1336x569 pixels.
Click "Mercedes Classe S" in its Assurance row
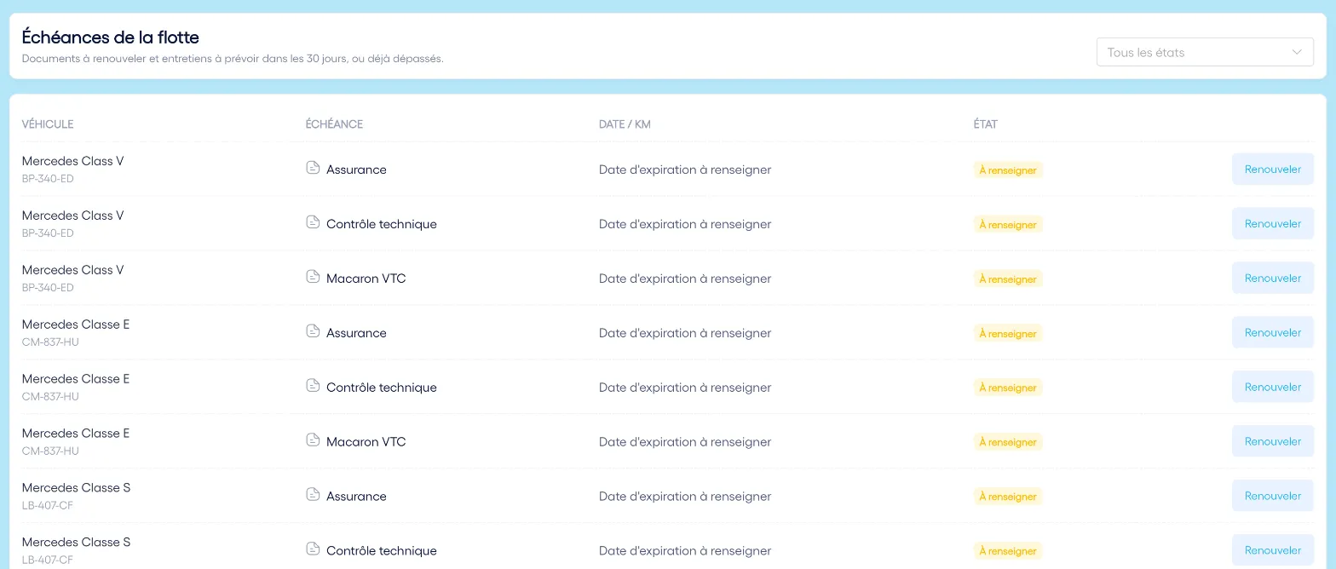[x=77, y=488]
